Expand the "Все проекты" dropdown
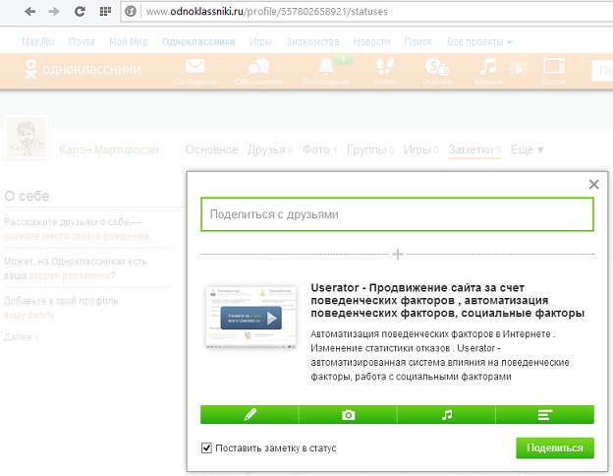This screenshot has width=613, height=476. [478, 42]
